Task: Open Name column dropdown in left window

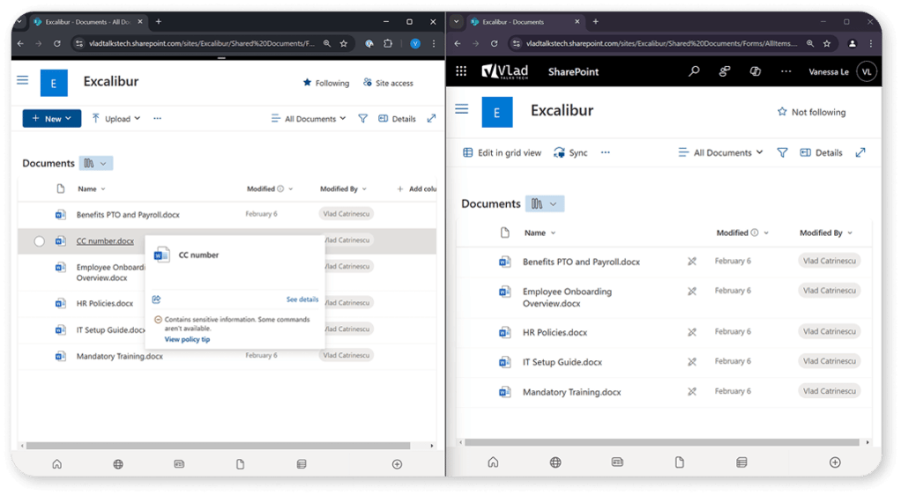Action: [103, 188]
